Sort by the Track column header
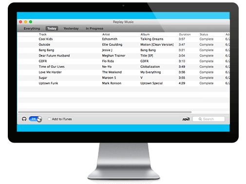 (x=43, y=34)
